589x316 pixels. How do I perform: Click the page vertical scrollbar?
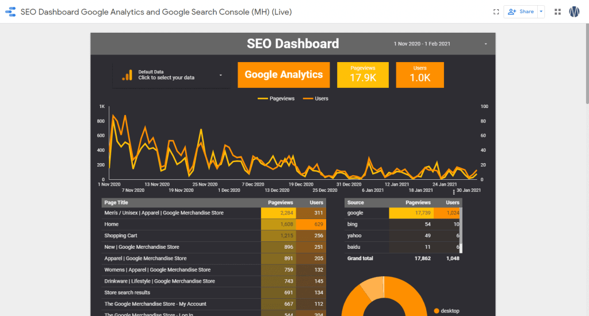[x=587, y=64]
